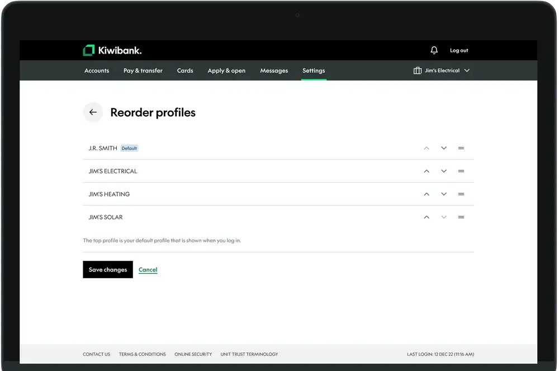Click the briefcase profile icon

pos(418,70)
